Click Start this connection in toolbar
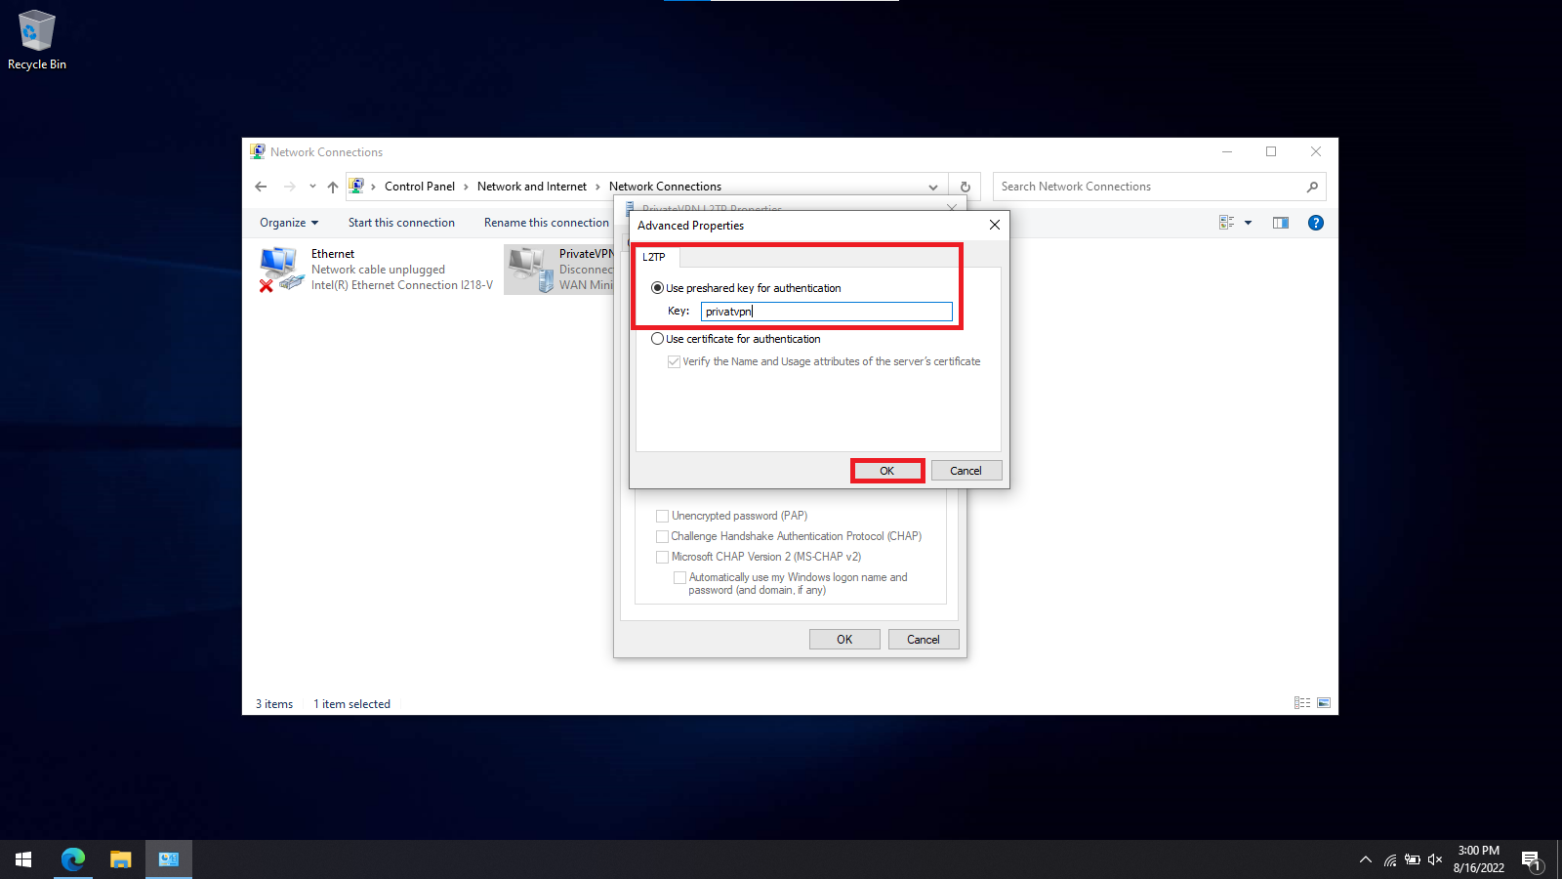This screenshot has width=1562, height=879. click(401, 223)
